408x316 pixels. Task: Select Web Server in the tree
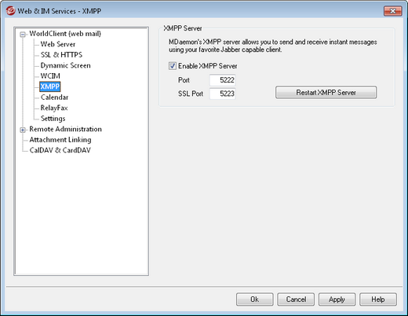[x=58, y=44]
